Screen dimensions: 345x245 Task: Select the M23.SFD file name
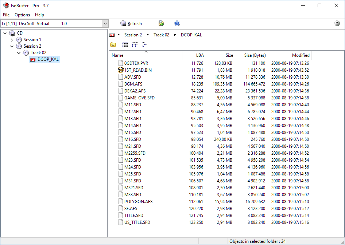(x=133, y=160)
